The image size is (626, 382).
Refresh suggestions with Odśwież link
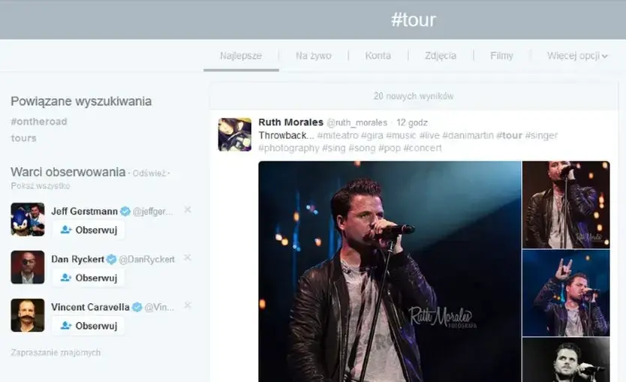(x=148, y=173)
